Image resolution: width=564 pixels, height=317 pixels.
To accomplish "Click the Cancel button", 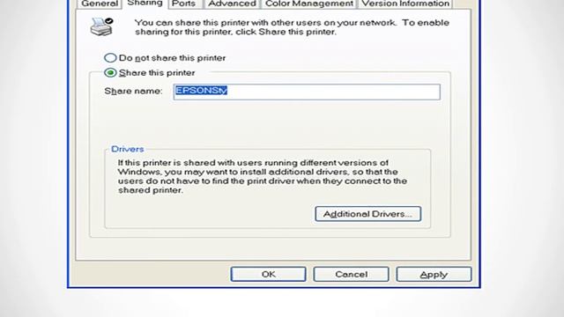I will (351, 274).
